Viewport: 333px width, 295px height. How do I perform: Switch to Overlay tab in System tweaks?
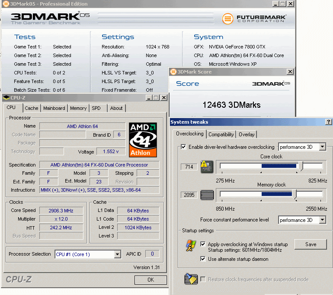pos(247,135)
